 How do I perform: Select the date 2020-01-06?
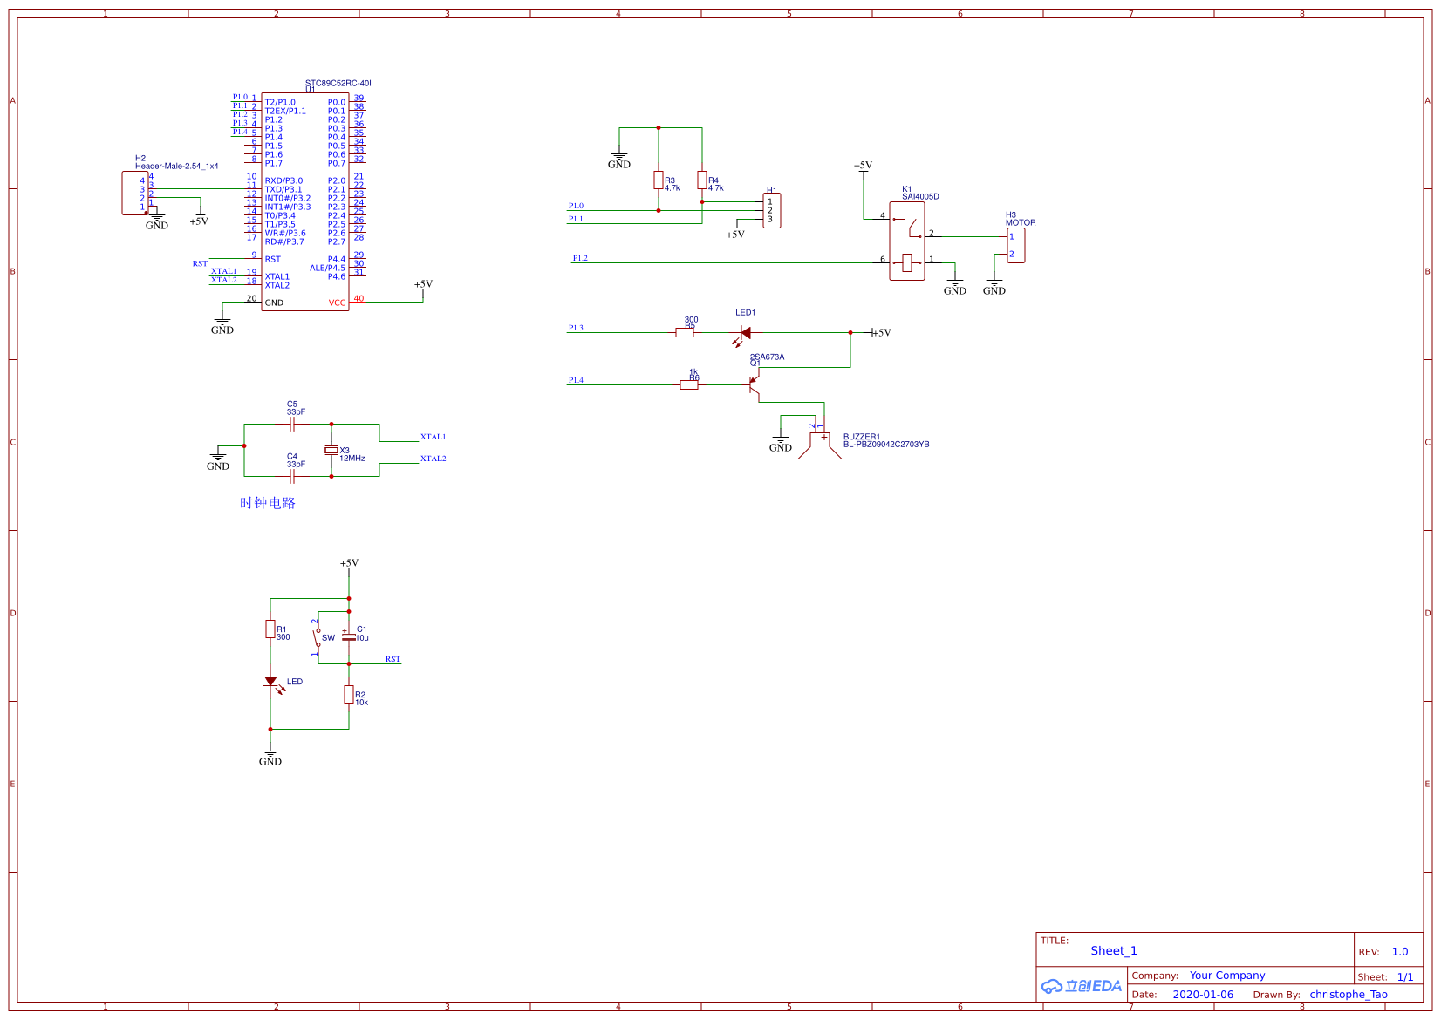click(1203, 995)
